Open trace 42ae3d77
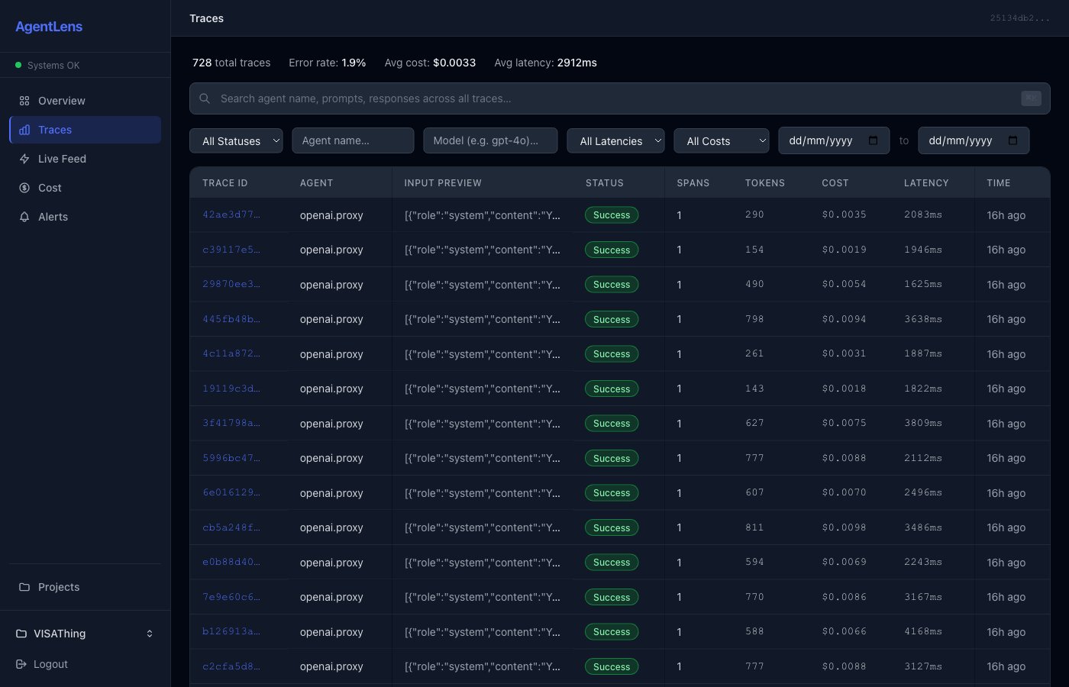1069x687 pixels. [231, 214]
